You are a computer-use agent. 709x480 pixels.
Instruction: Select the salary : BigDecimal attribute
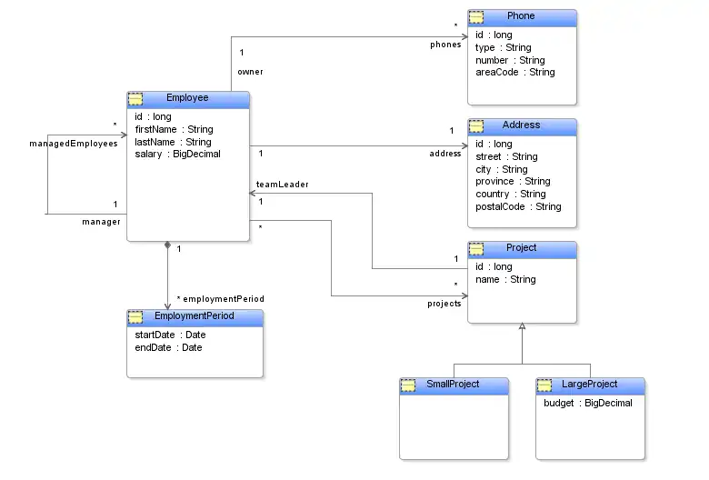177,155
